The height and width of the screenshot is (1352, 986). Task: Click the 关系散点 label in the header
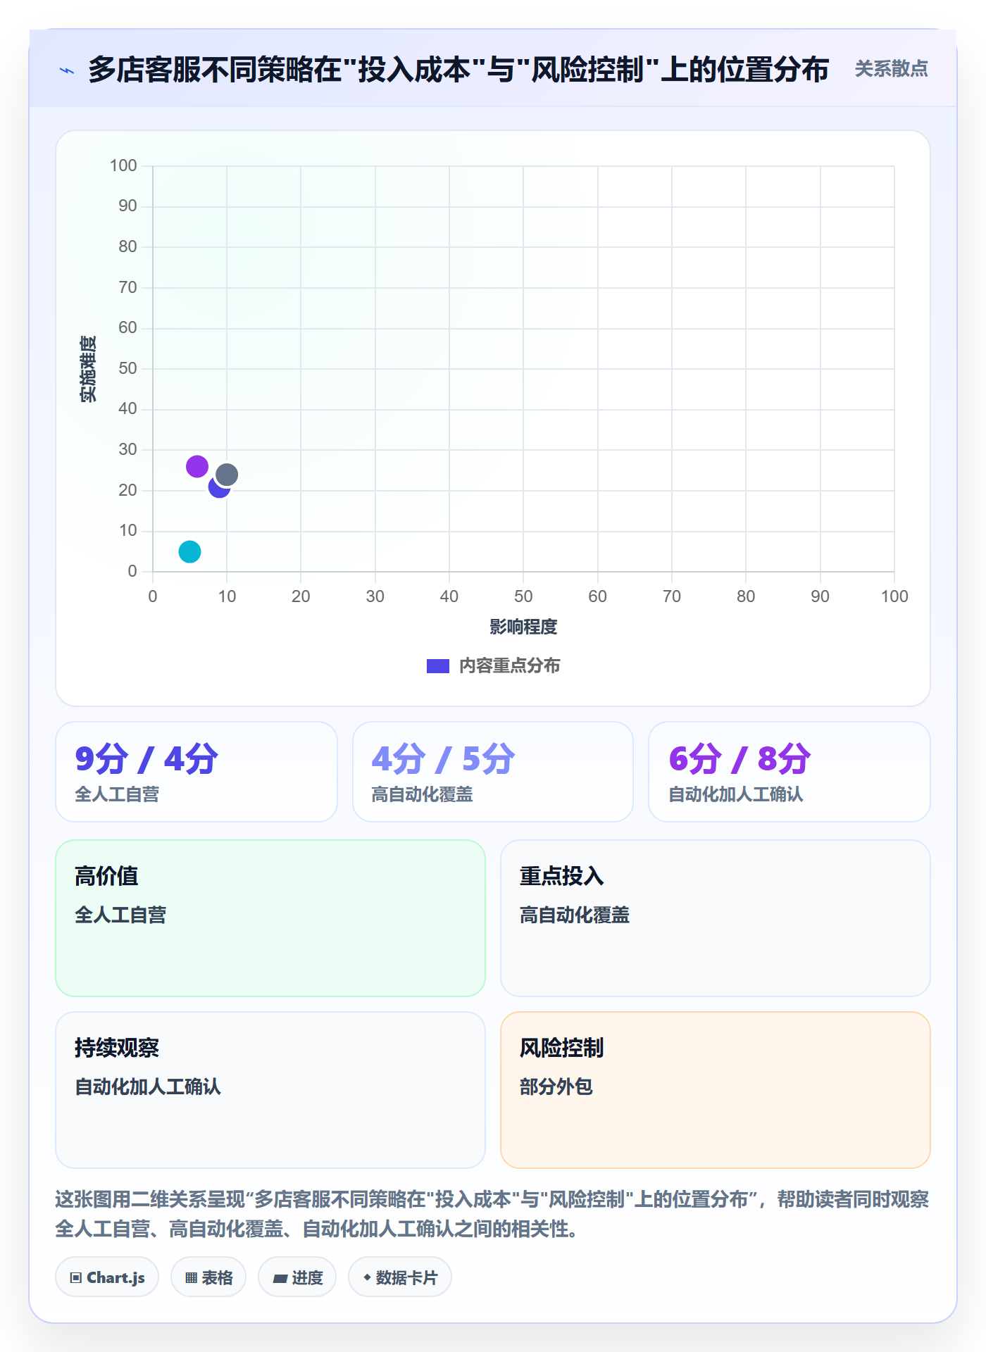tap(892, 69)
